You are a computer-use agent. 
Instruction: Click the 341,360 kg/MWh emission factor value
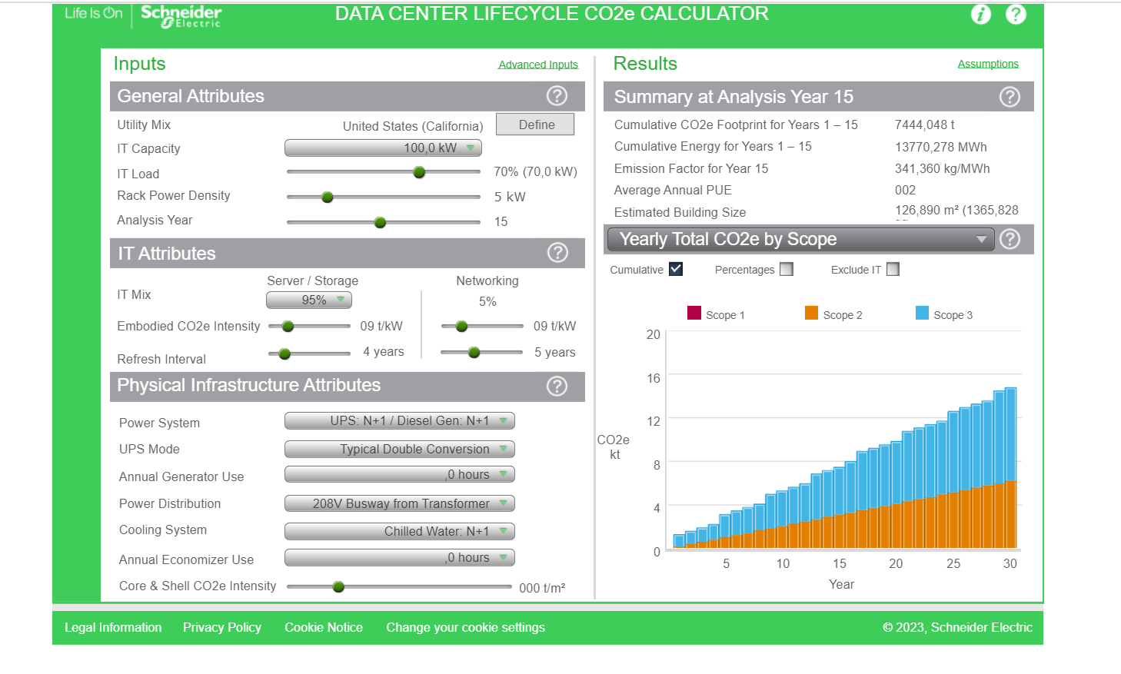943,168
